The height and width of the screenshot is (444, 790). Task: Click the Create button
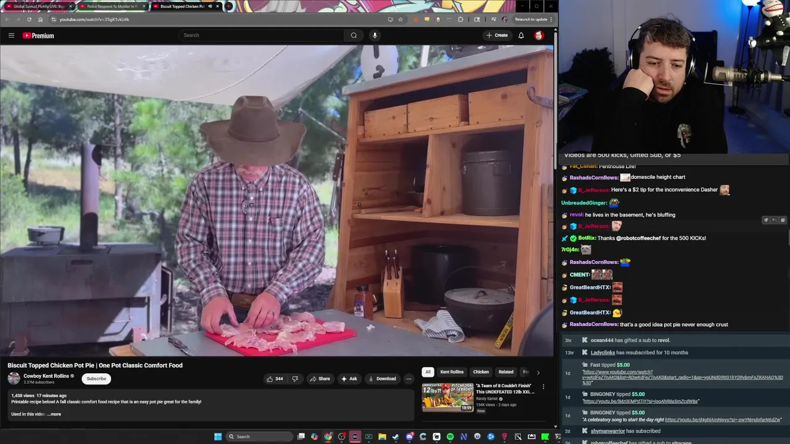coord(497,35)
